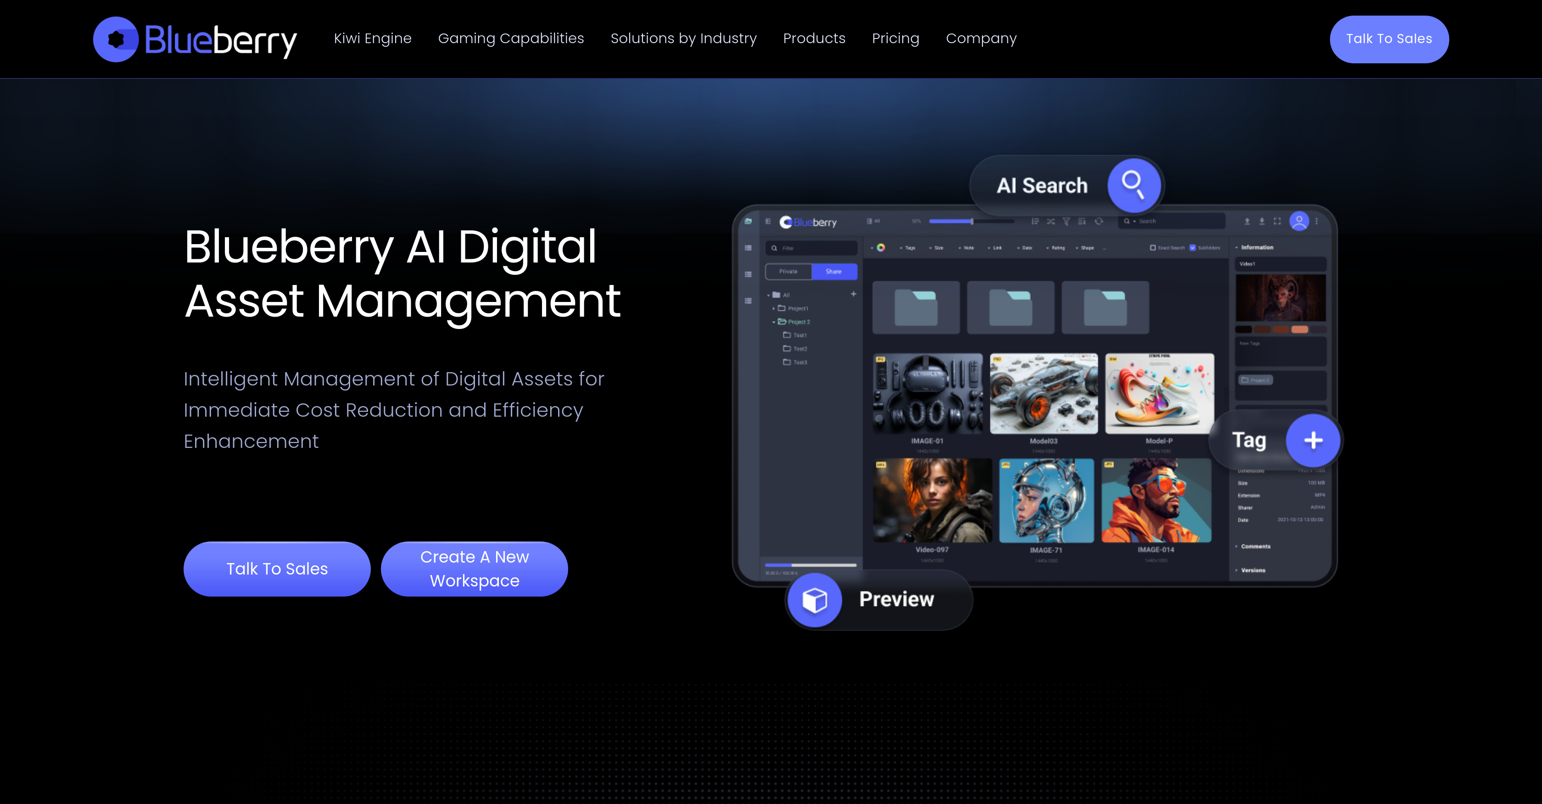Click the download icon in the toolbar
1542x804 pixels.
[1262, 221]
